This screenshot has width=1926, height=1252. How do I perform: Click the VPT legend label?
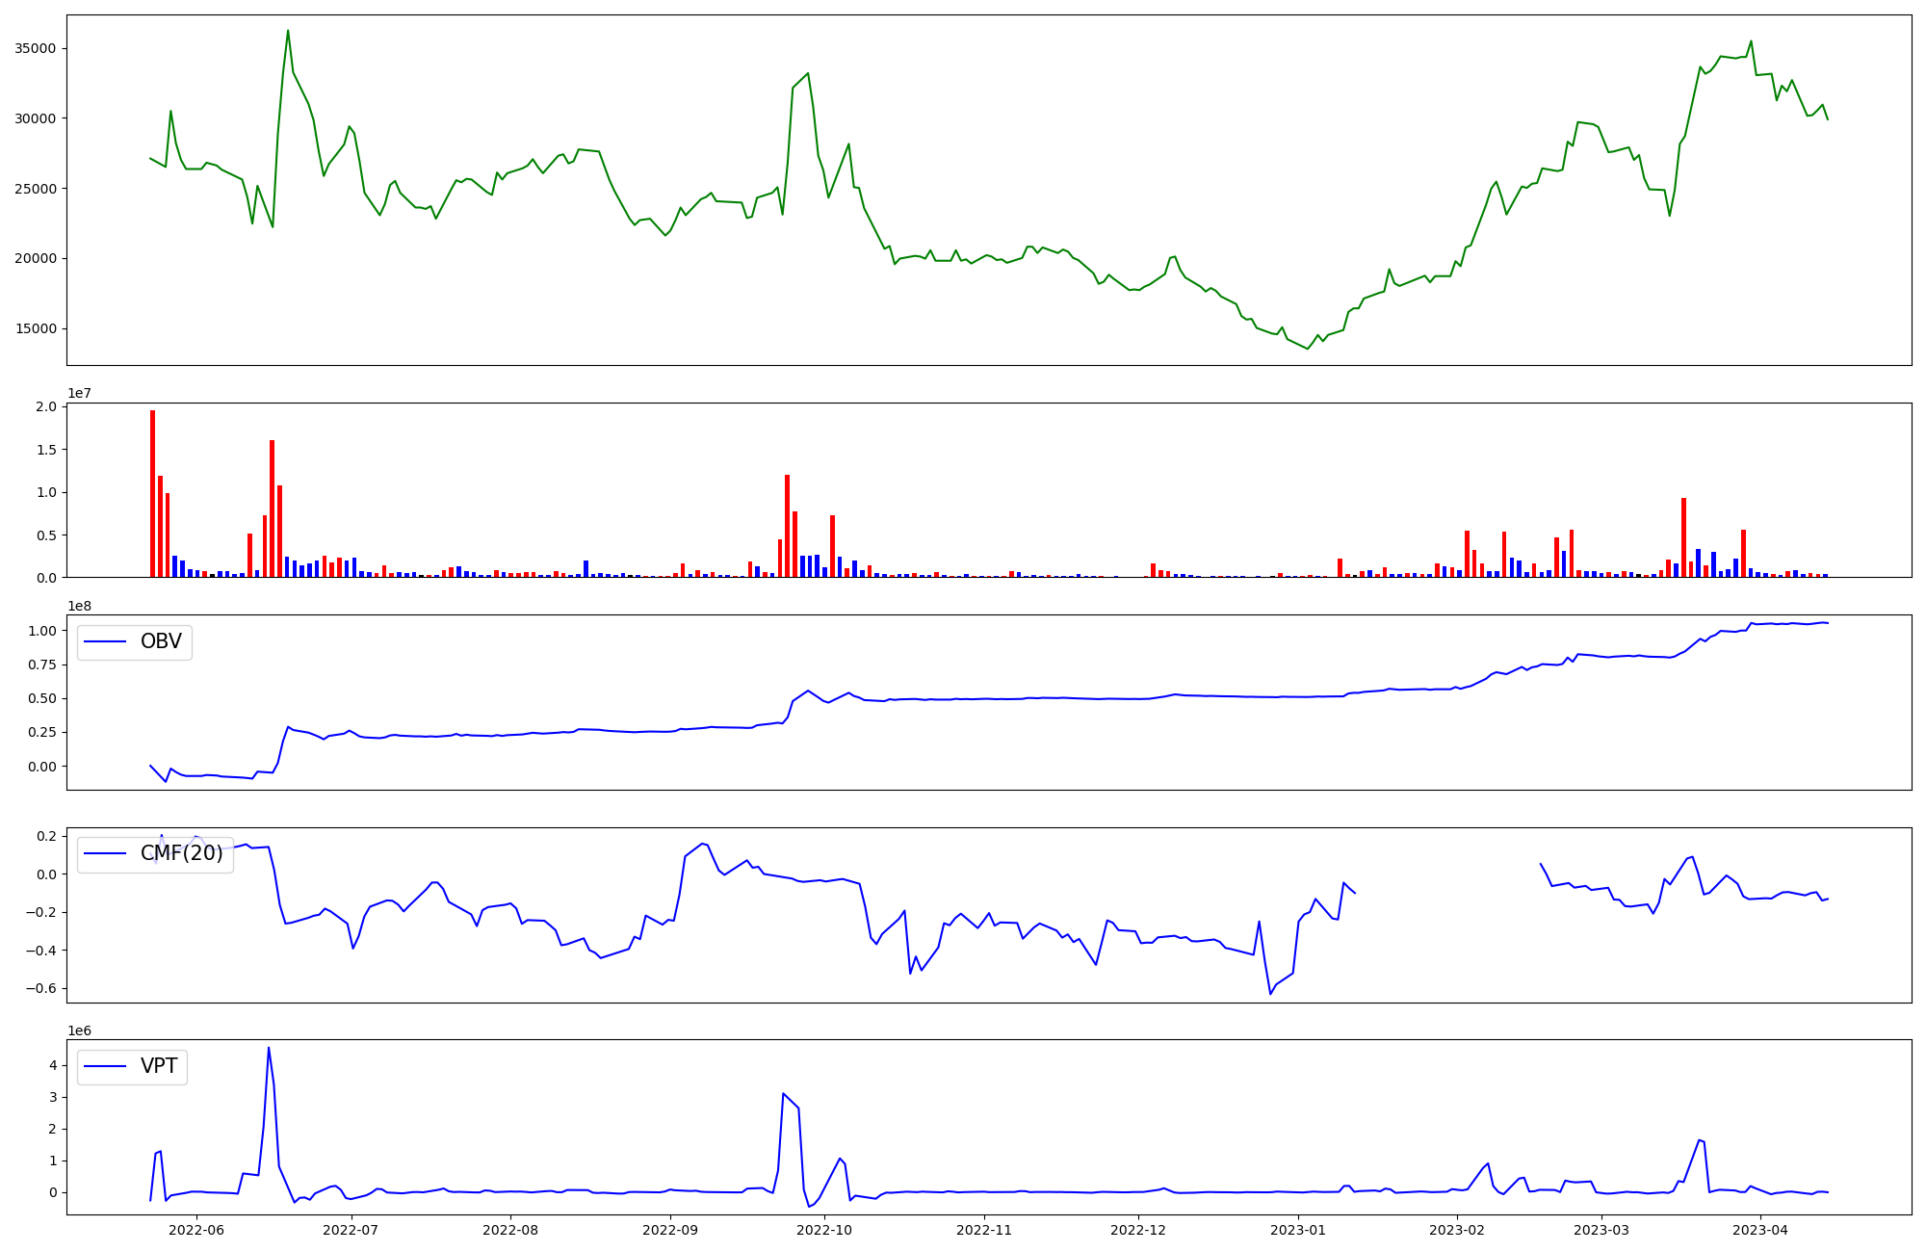(x=159, y=1067)
